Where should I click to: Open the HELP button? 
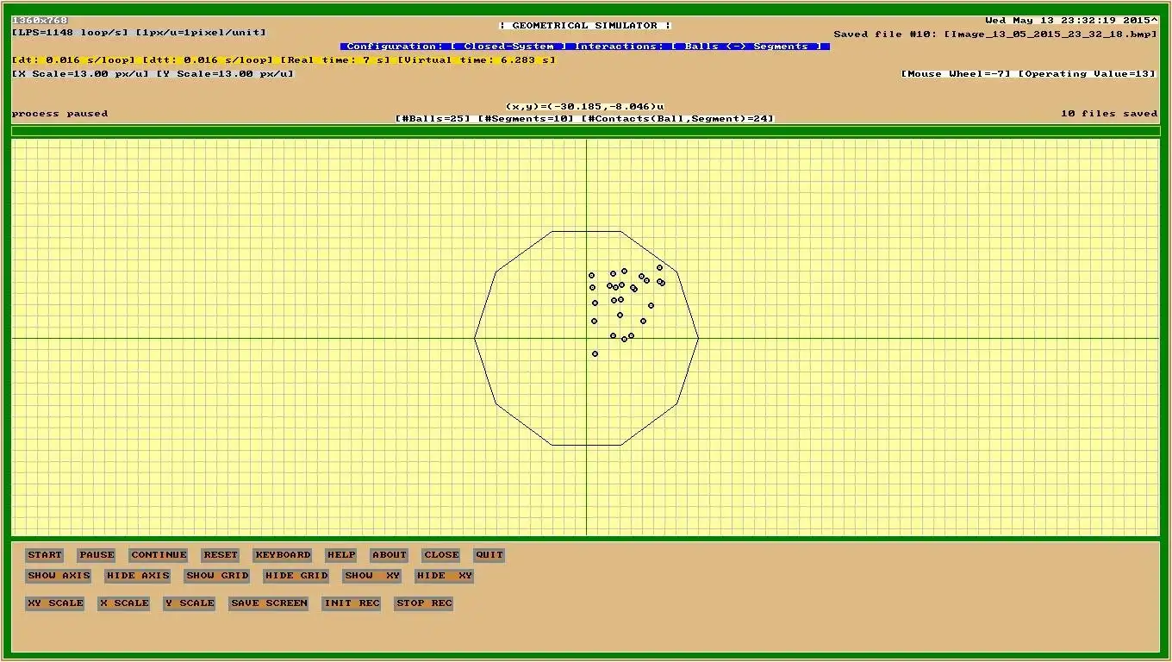341,555
